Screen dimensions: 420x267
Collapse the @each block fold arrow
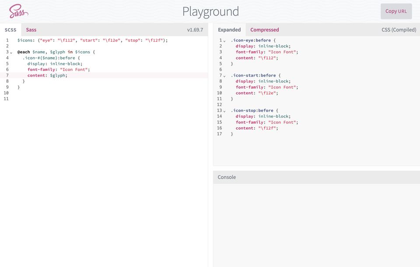11,52
